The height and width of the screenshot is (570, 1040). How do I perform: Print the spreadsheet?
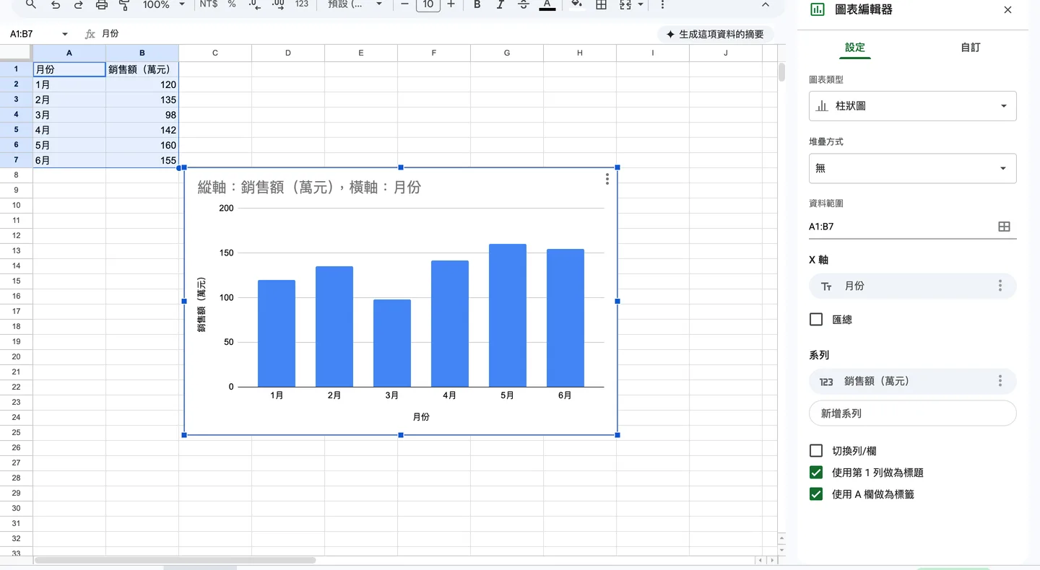pyautogui.click(x=101, y=5)
